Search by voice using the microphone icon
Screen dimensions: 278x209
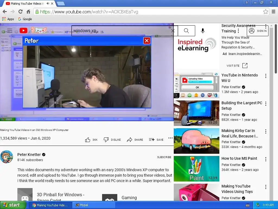click(203, 31)
